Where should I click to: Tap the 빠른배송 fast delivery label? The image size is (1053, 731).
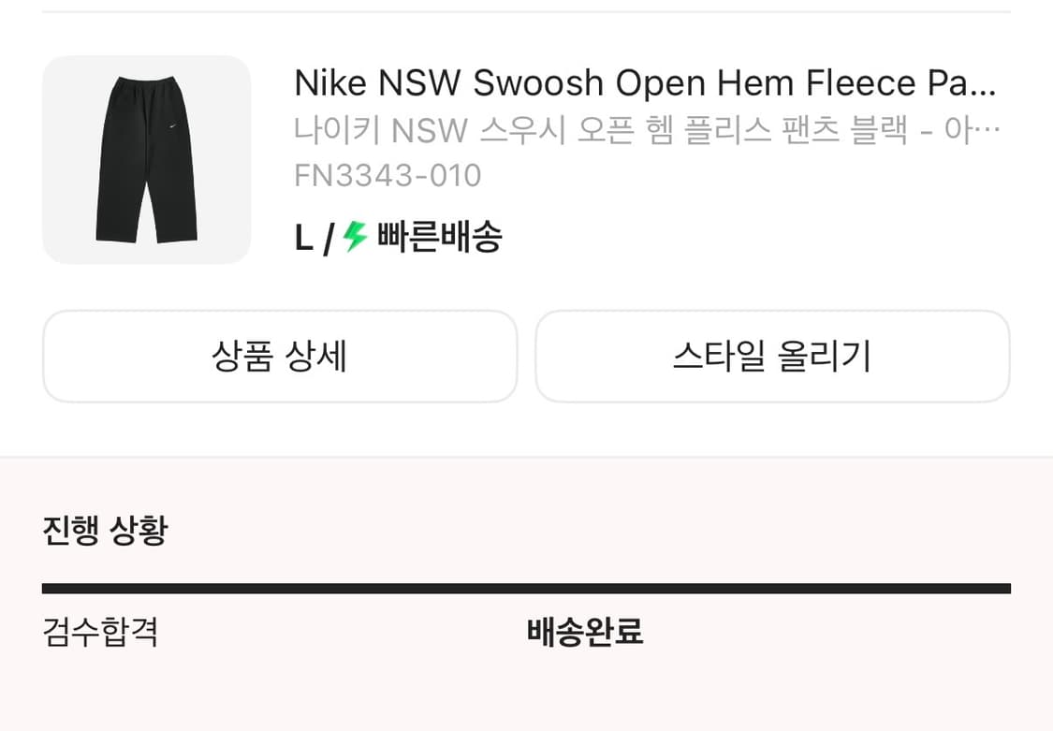(x=437, y=239)
